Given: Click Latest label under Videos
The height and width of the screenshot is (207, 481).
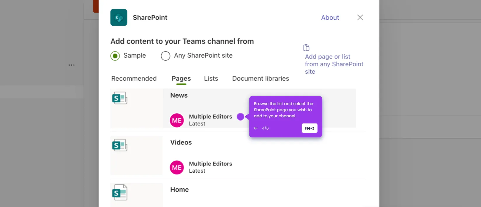Looking at the screenshot, I should (197, 171).
